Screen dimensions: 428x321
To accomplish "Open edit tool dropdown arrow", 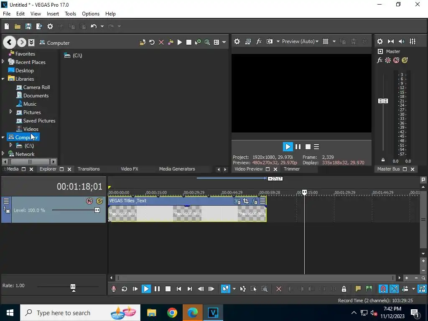I will coord(234,289).
